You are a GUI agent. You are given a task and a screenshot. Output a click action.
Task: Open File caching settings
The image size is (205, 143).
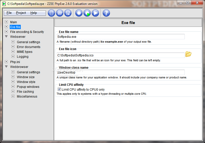click(25, 92)
